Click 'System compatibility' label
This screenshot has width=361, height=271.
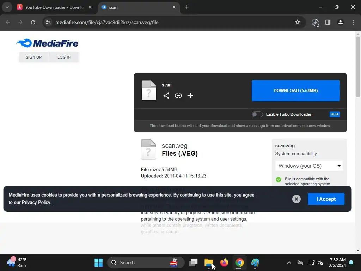tap(296, 154)
